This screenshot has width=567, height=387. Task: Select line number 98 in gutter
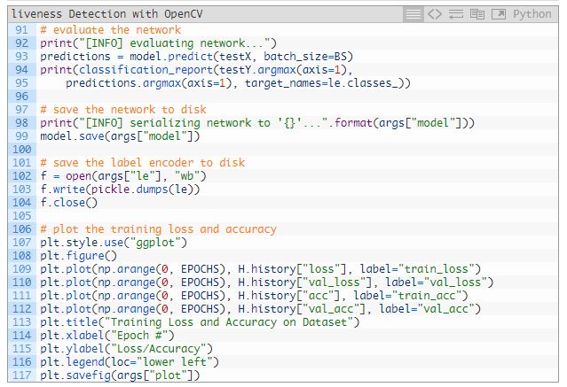click(21, 122)
